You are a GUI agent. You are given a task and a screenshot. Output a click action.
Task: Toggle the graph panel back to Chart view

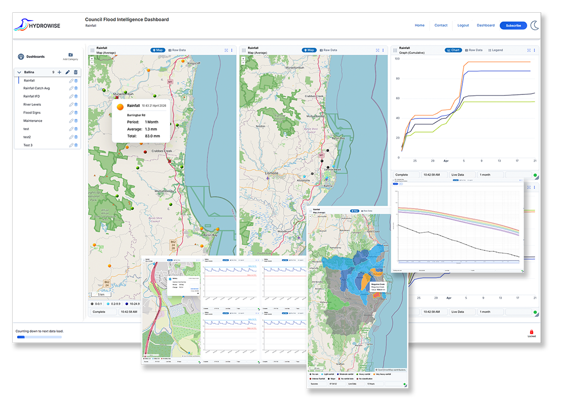tap(453, 50)
